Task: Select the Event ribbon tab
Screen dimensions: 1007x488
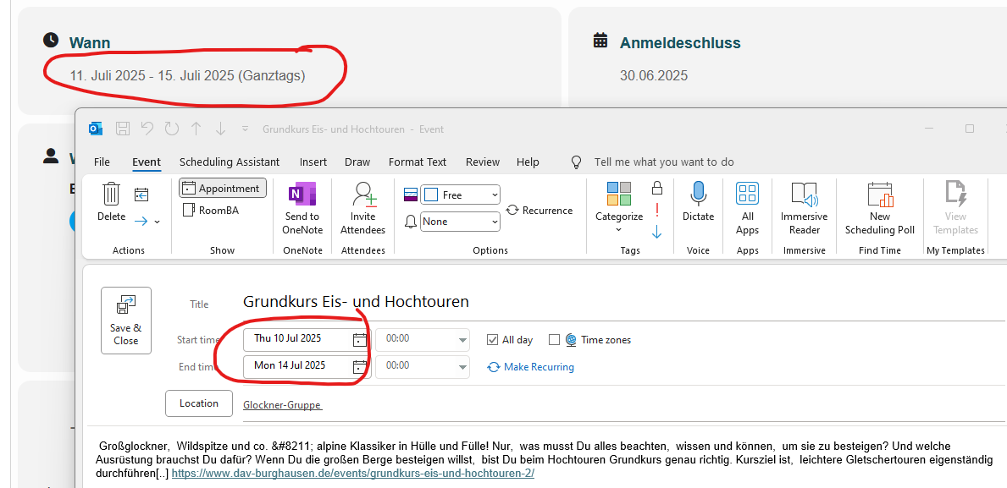Action: (x=147, y=162)
